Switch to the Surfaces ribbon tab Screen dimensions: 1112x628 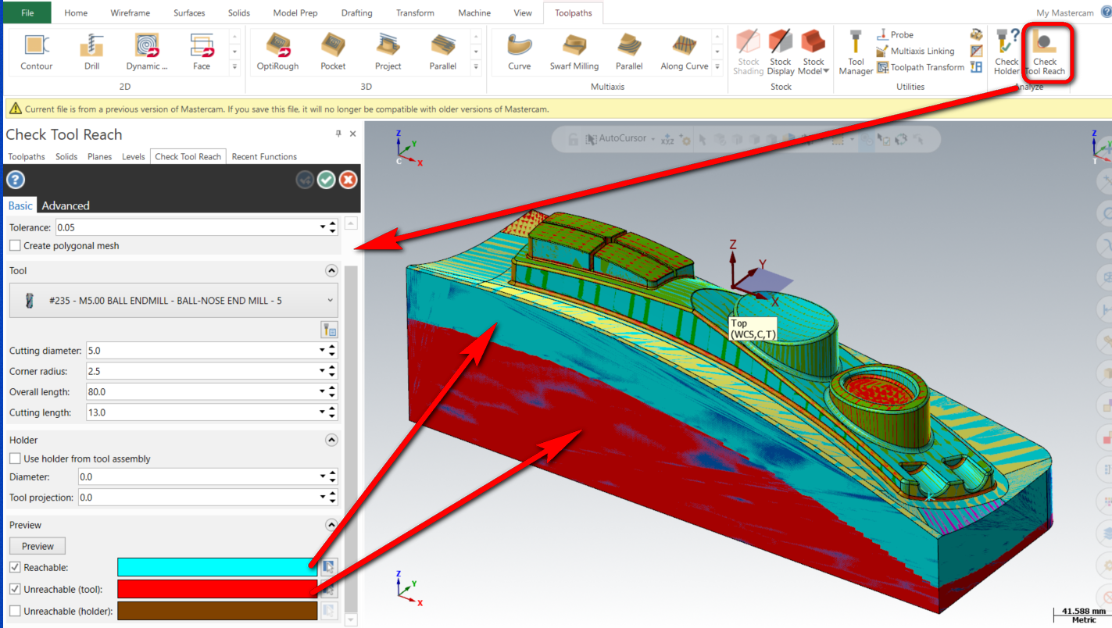click(189, 12)
